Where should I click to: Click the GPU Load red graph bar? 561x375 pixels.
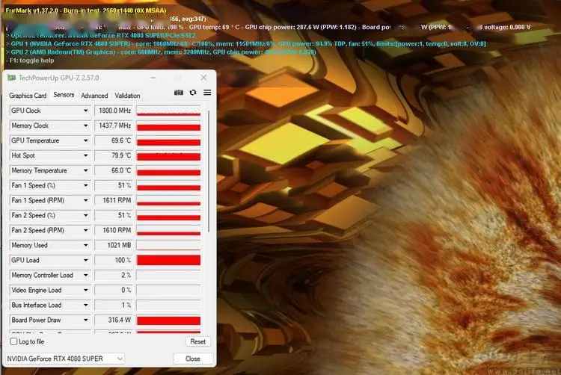[x=168, y=260]
